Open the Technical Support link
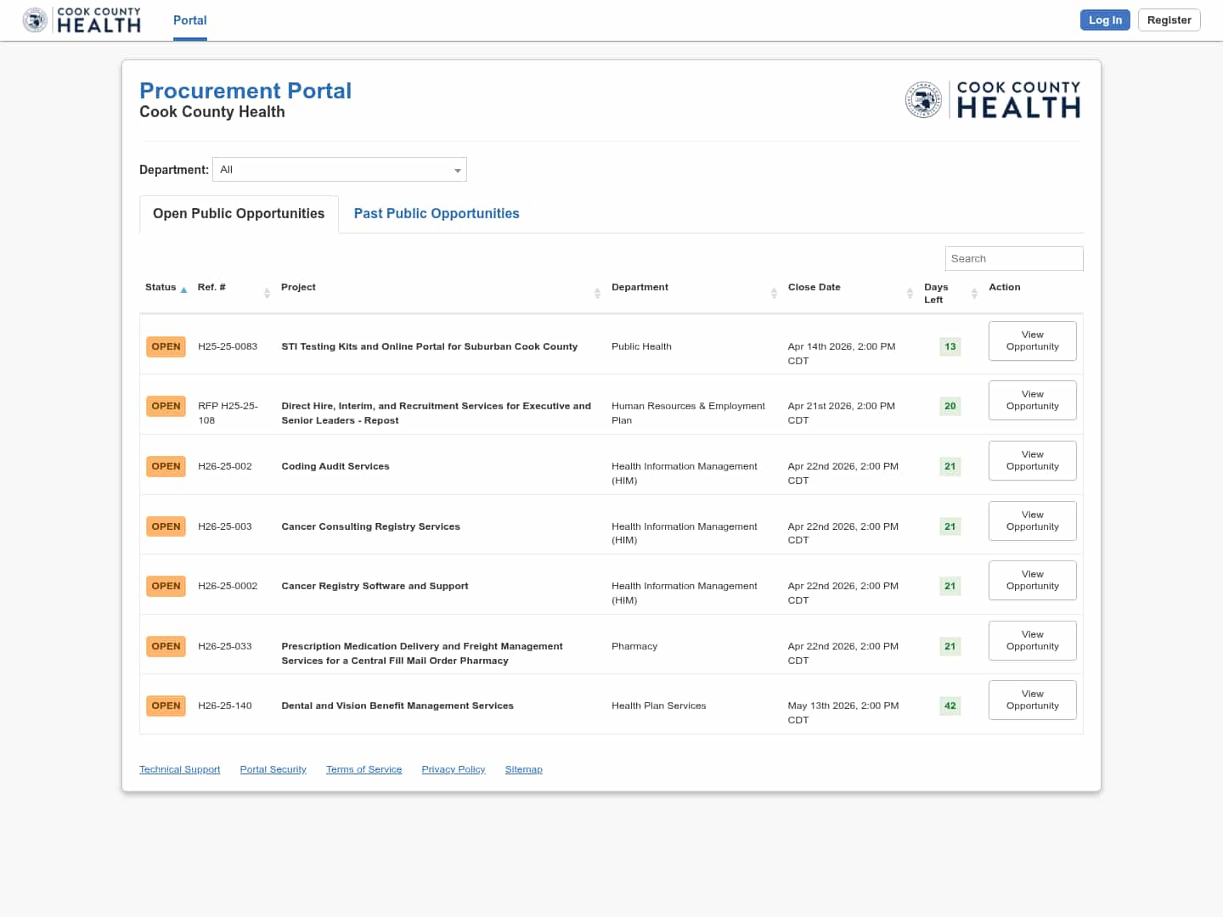1223x917 pixels. tap(179, 769)
